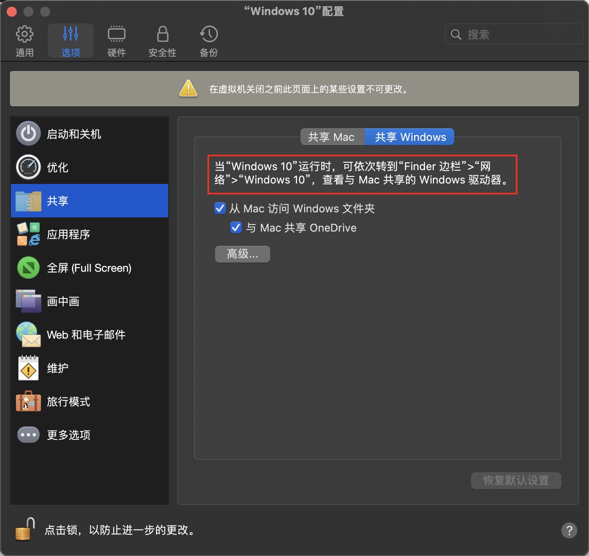Screen dimensions: 589x556
Task: Open the 硬件 hardware toolbar icon
Action: pyautogui.click(x=116, y=34)
